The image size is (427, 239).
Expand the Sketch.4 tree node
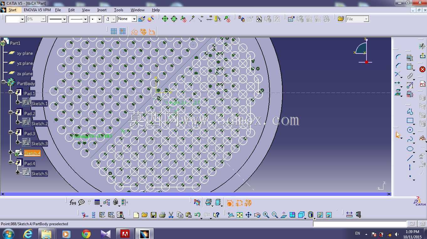[11, 152]
